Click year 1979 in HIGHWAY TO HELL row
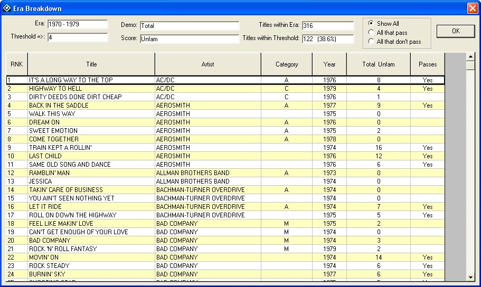This screenshot has height=287, width=481. tap(329, 89)
